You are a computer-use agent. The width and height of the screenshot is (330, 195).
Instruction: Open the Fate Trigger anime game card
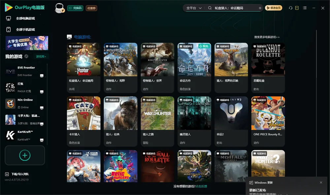(x=83, y=166)
